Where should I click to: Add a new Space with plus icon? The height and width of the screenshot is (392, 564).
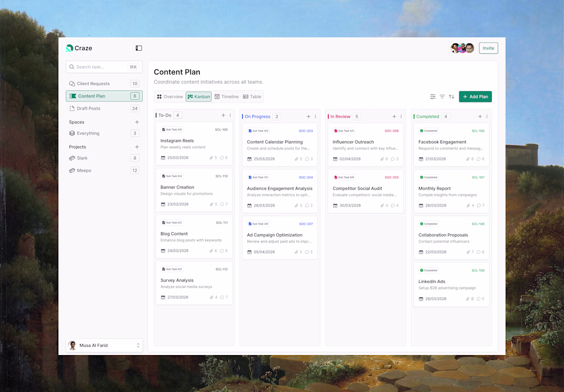137,122
